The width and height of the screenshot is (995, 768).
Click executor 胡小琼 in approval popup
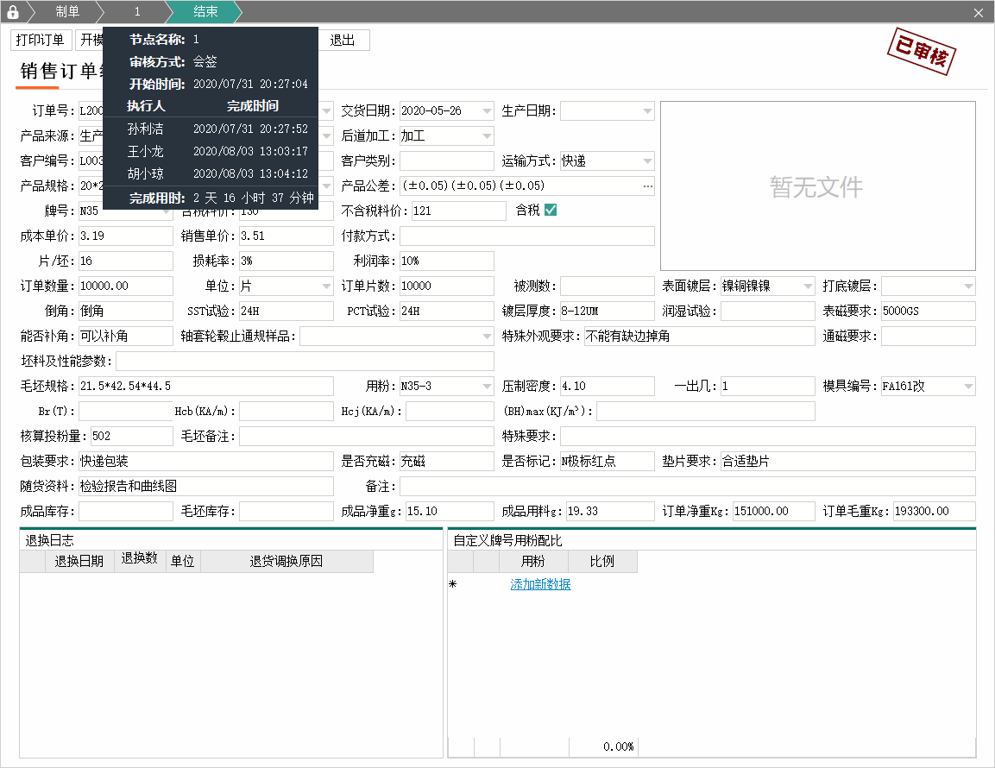click(x=145, y=173)
